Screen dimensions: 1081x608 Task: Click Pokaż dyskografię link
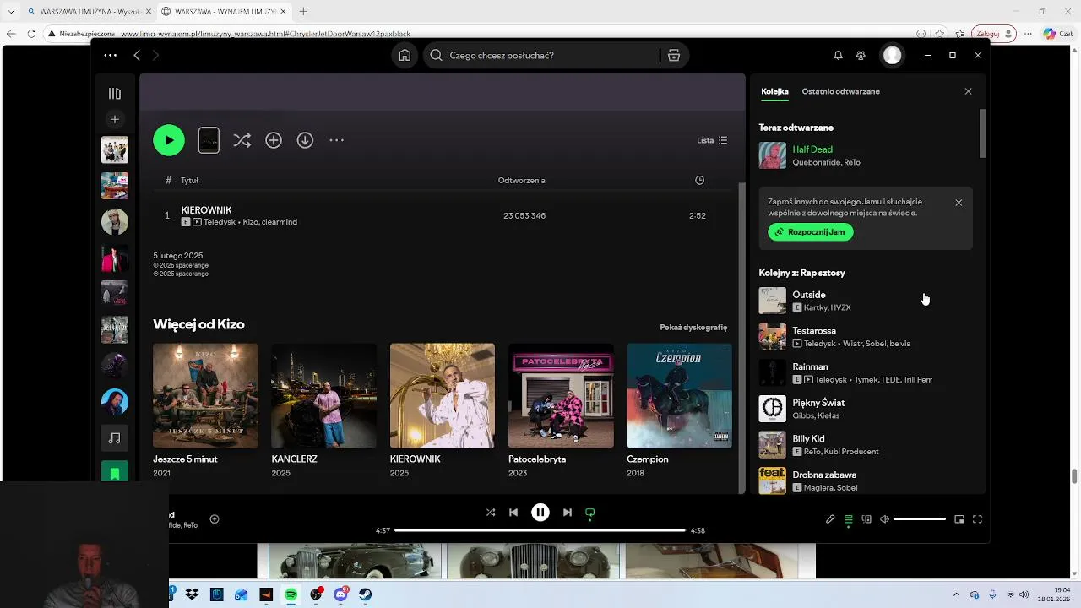coord(693,328)
